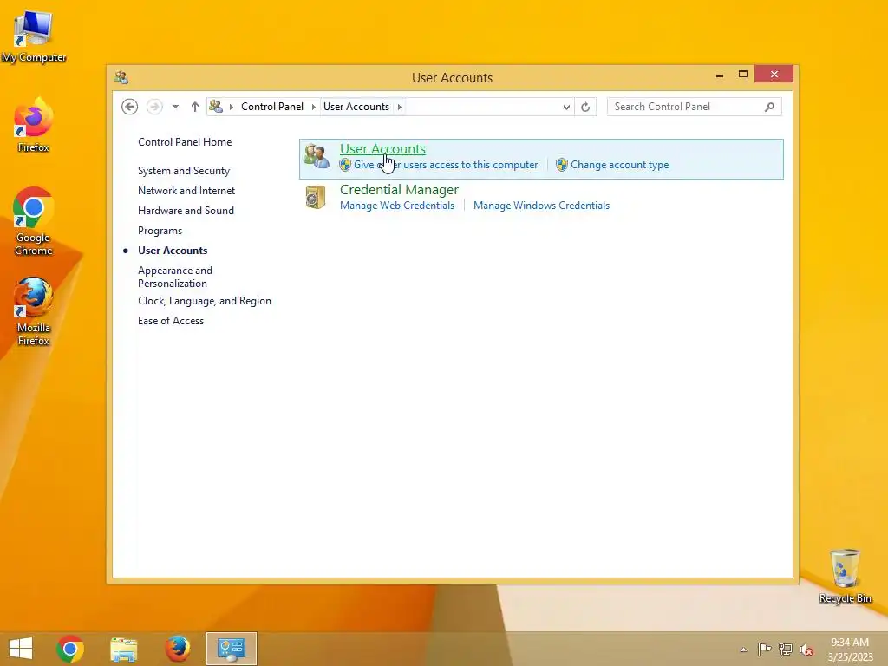This screenshot has height=666, width=888.
Task: Expand the arrow after User Accounts breadcrumb
Action: tap(399, 107)
